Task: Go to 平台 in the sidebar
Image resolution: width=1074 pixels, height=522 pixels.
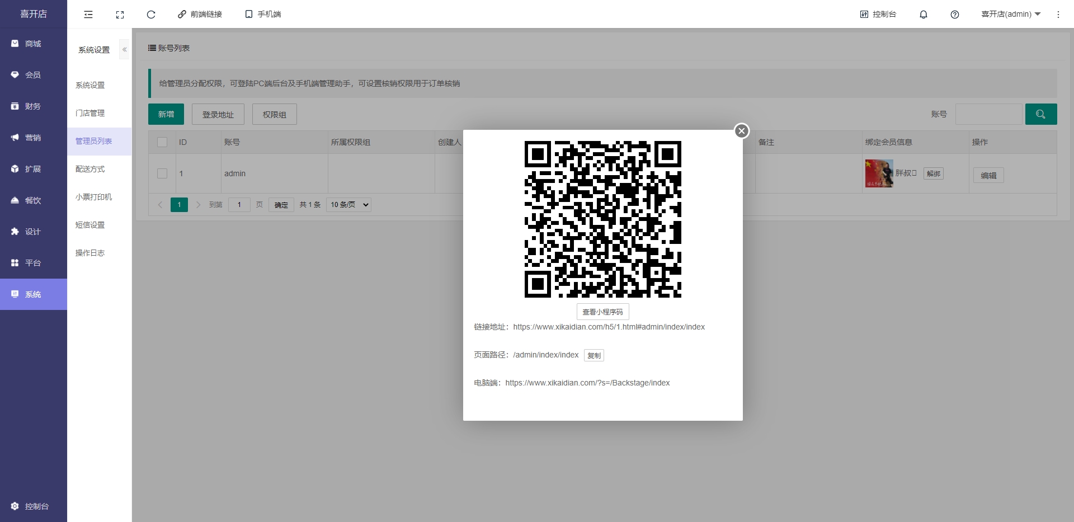Action: [x=34, y=263]
